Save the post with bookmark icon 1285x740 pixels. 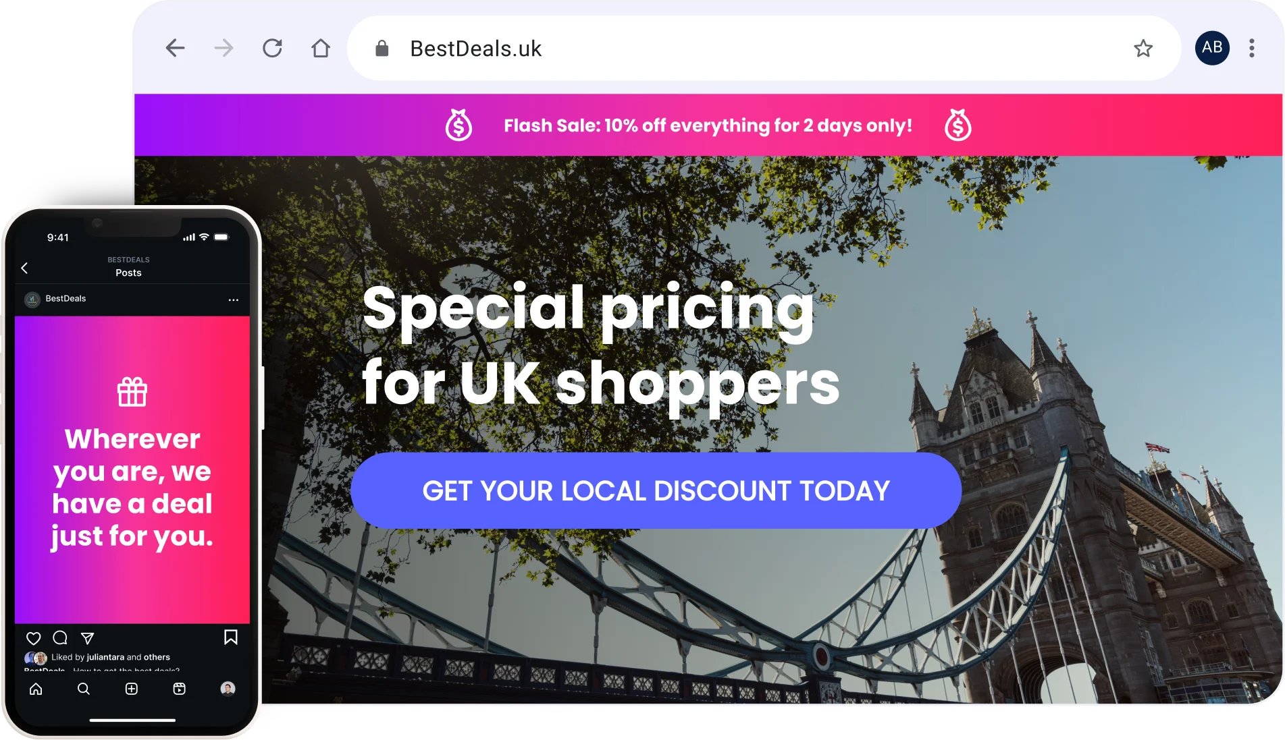click(x=230, y=637)
